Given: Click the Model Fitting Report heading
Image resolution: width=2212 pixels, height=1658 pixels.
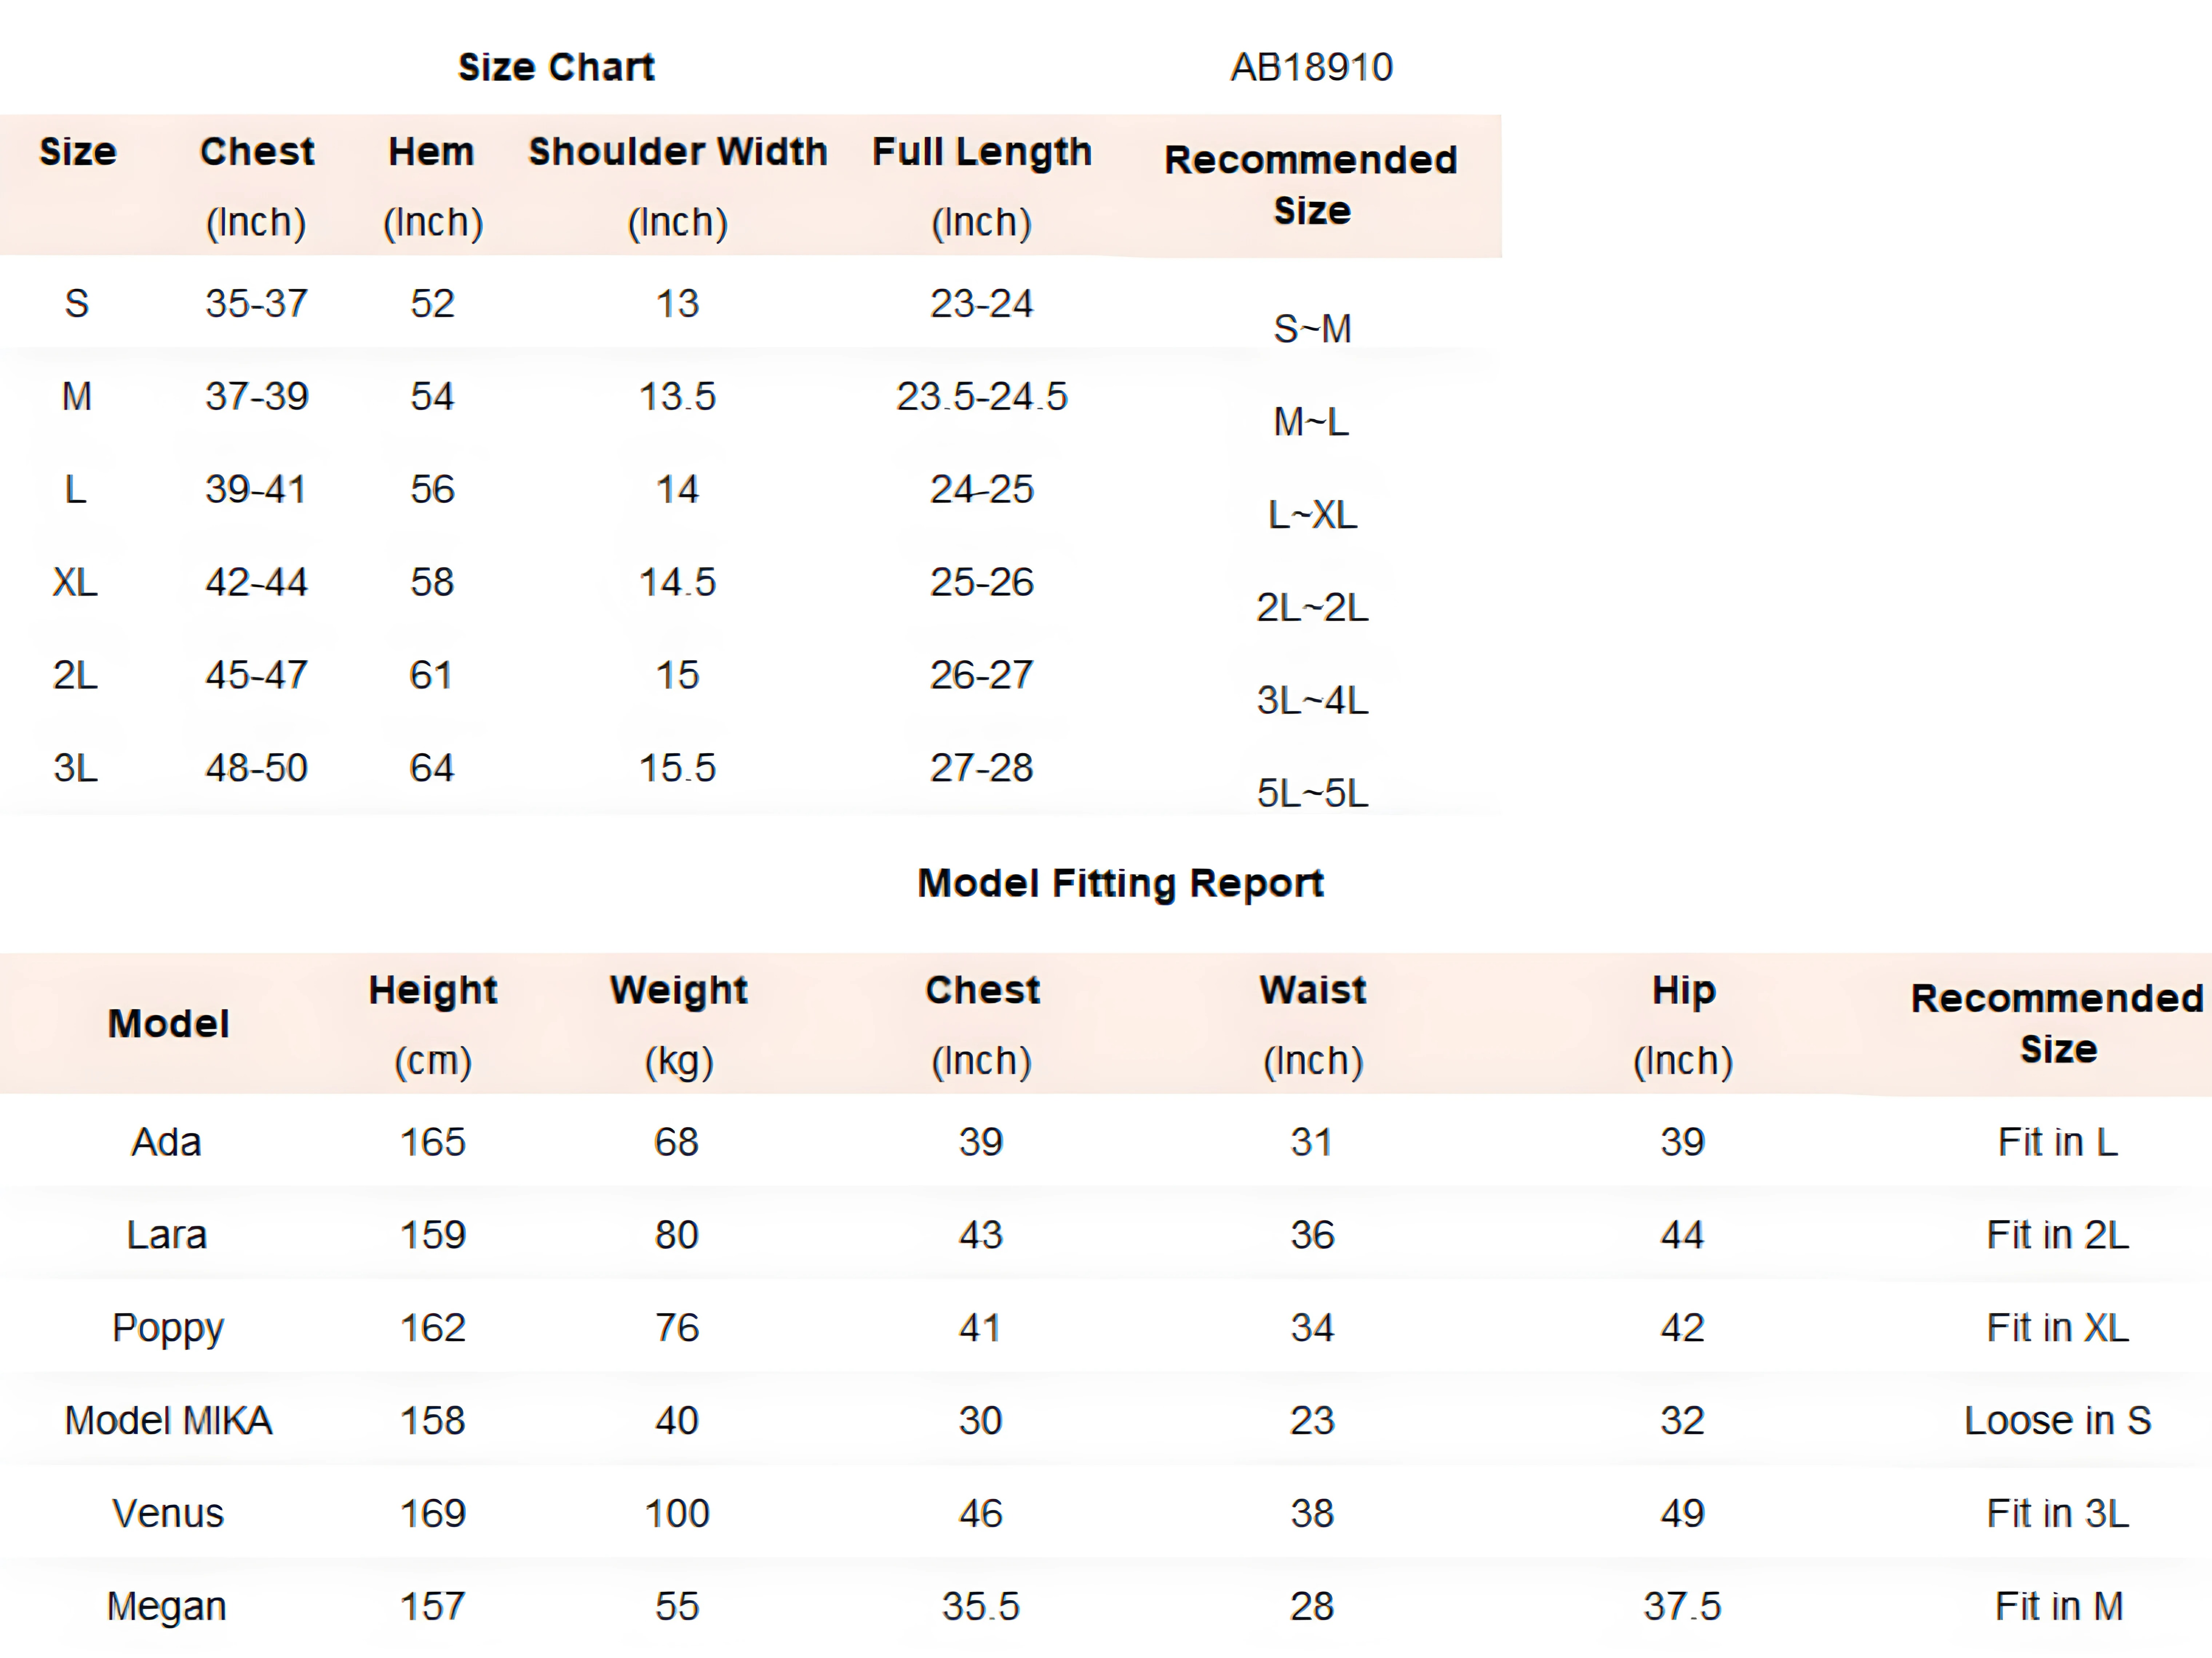Looking at the screenshot, I should pos(1120,883).
